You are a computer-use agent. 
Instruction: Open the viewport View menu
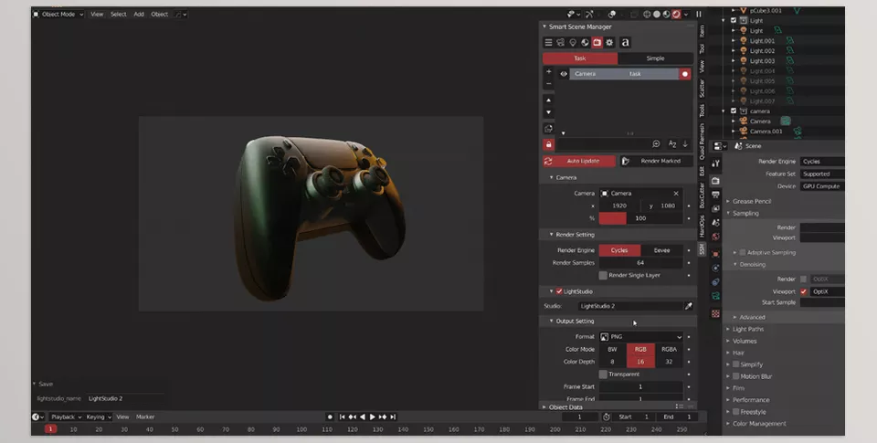97,14
